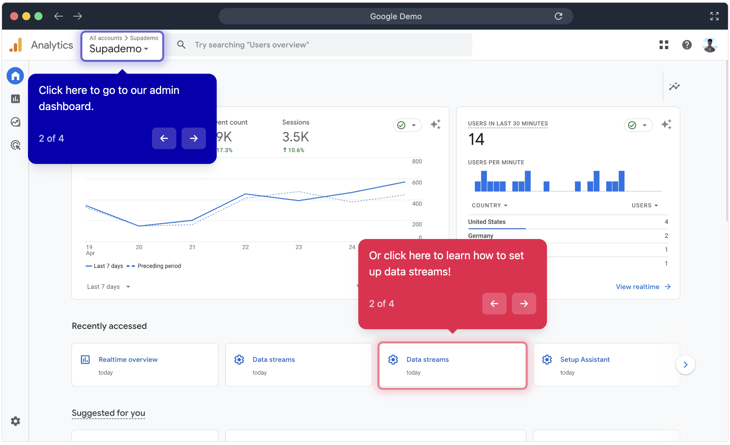Viewport: 730px width, 445px height.
Task: Go to previous step in red tooltip
Action: click(x=494, y=304)
